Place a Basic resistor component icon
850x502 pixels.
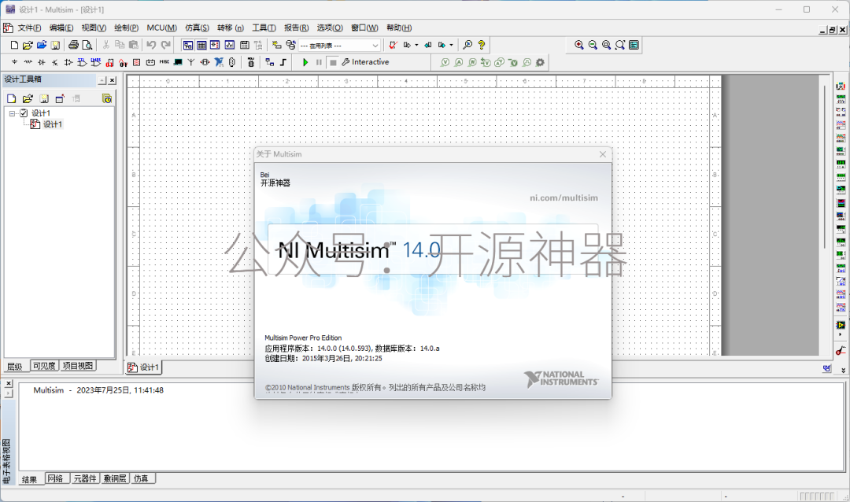pyautogui.click(x=28, y=62)
